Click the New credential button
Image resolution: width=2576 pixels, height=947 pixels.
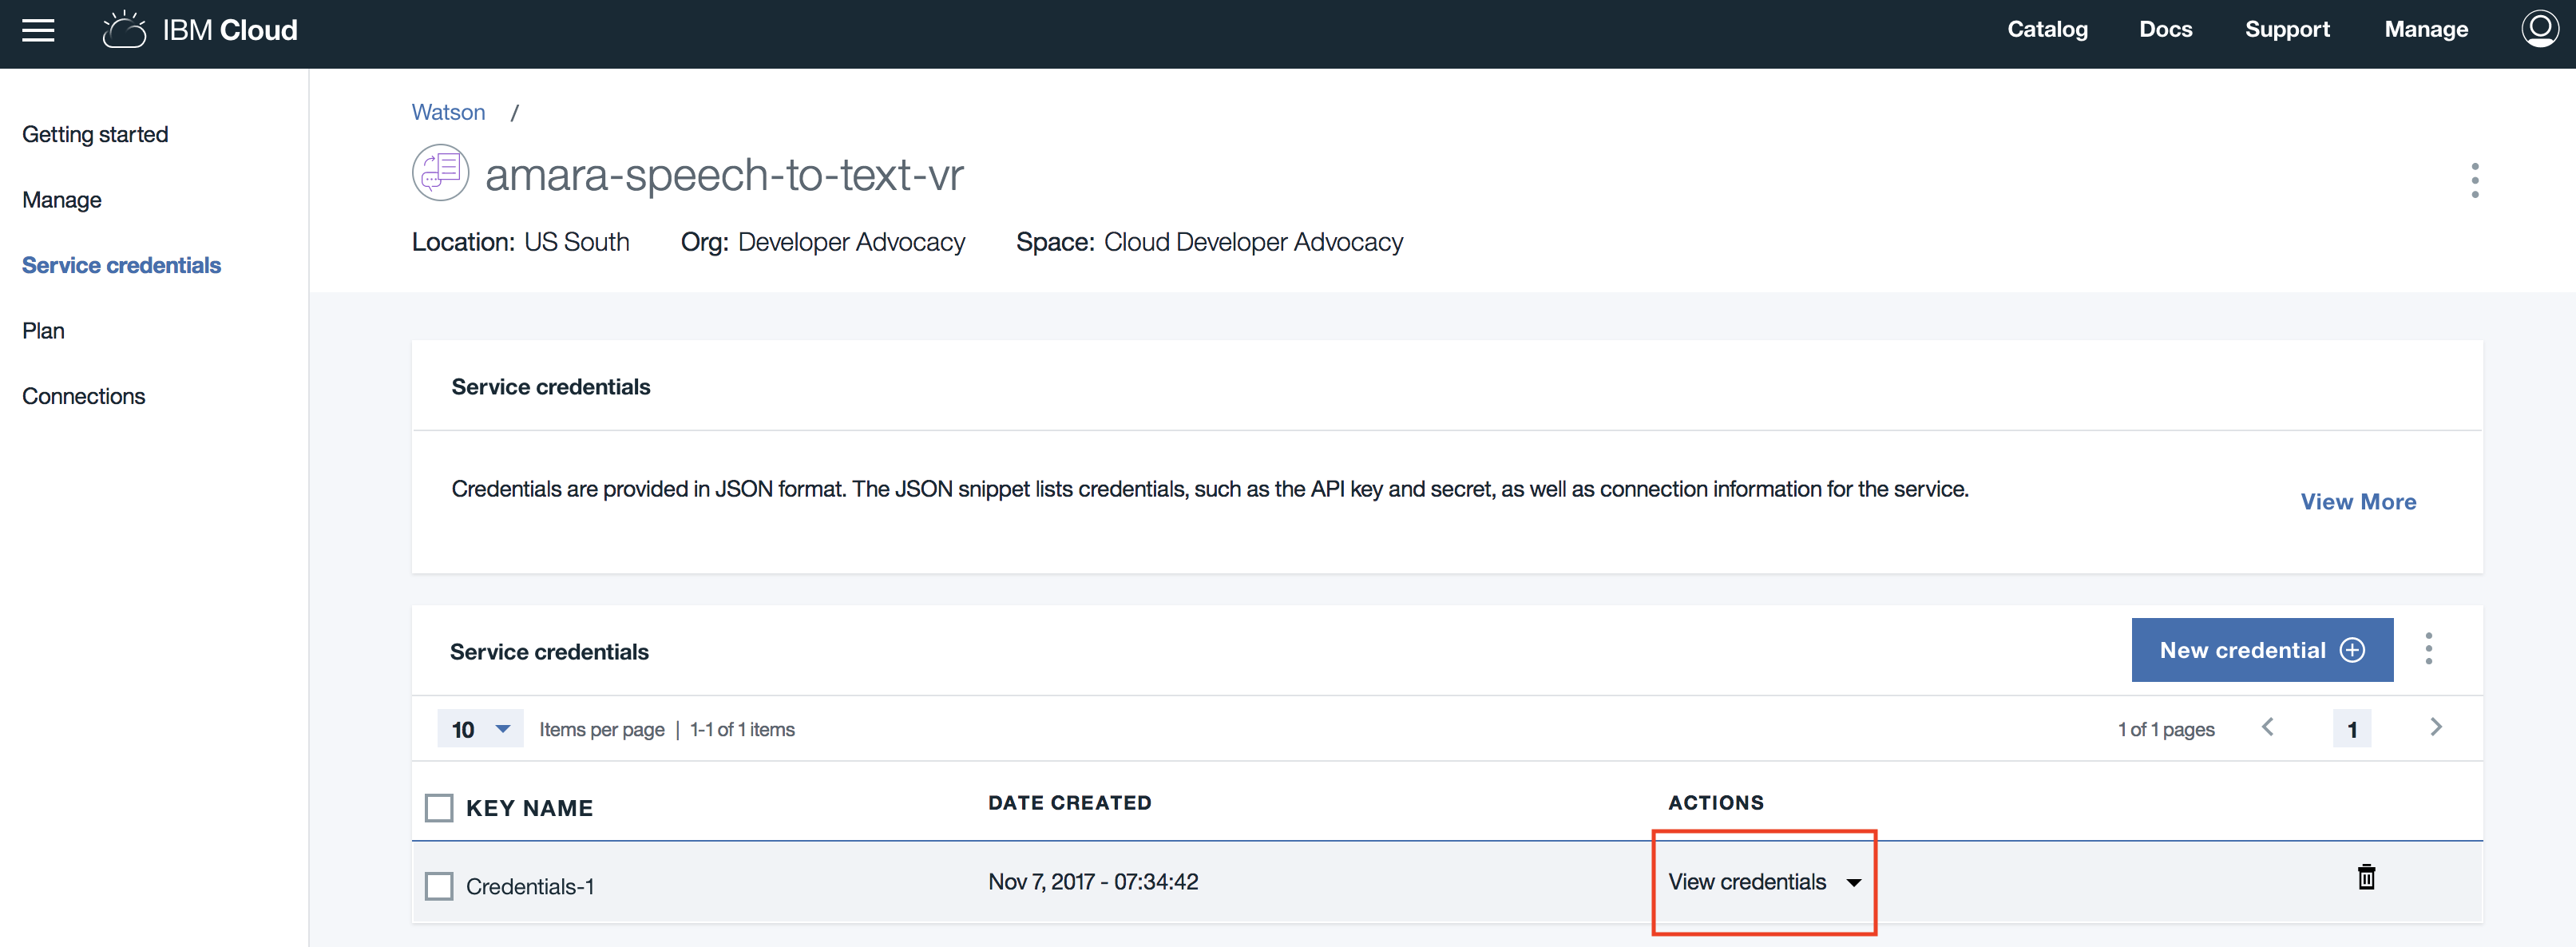(x=2261, y=650)
